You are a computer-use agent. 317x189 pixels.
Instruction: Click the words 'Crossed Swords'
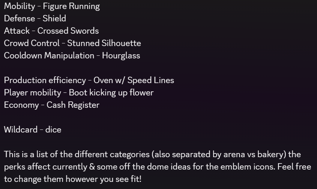click(68, 31)
